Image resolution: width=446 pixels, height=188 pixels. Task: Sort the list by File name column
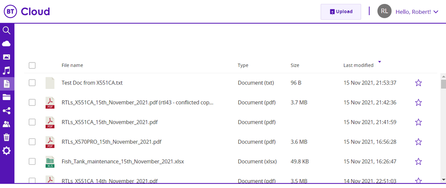click(72, 65)
